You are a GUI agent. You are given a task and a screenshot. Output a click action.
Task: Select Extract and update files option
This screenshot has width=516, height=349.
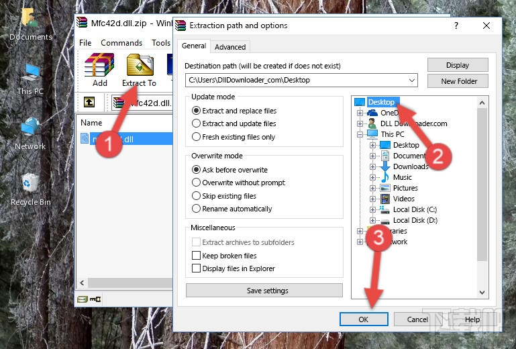234,123
